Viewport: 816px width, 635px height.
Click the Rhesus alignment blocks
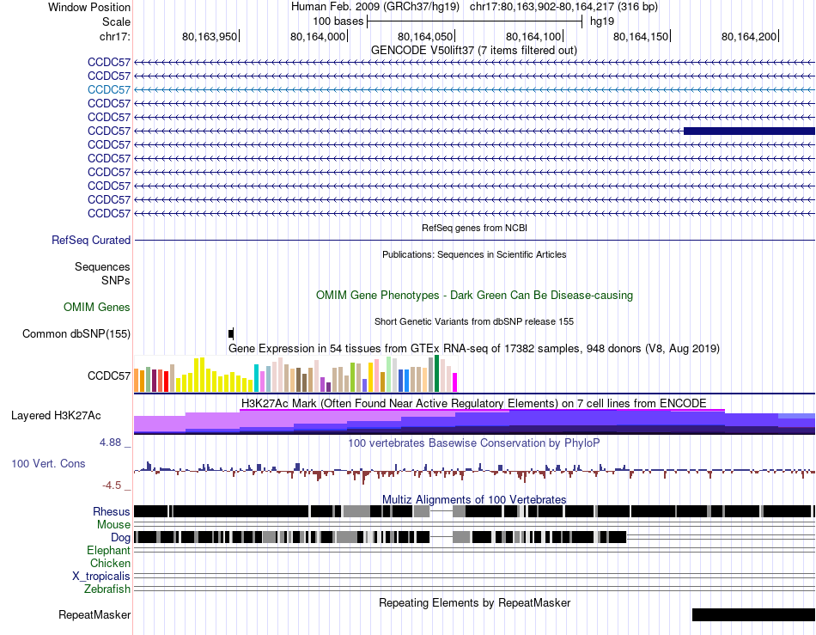474,511
